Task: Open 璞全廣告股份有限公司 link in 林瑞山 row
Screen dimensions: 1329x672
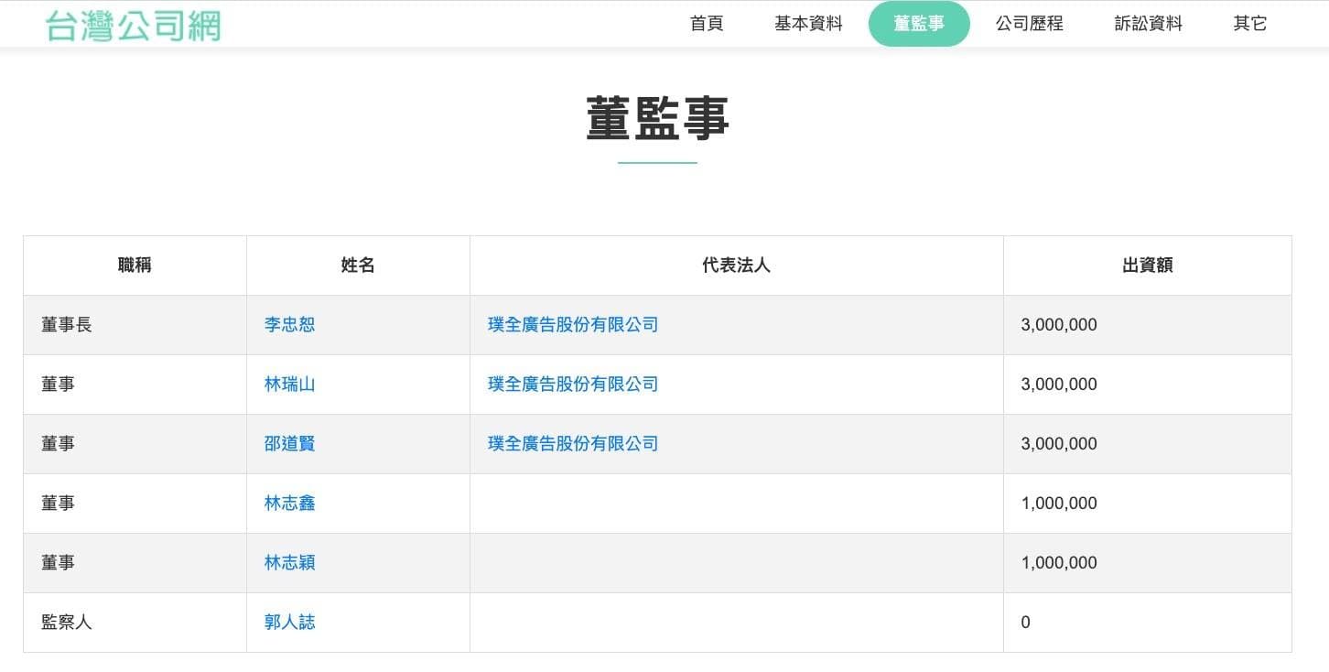Action: 573,385
